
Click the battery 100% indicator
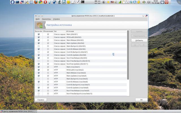click(x=144, y=2)
